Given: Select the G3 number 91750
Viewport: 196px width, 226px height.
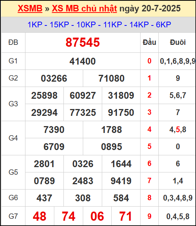Looking at the screenshot, I should (x=121, y=112).
